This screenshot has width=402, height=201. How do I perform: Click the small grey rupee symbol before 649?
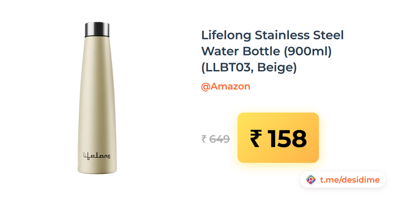(204, 139)
